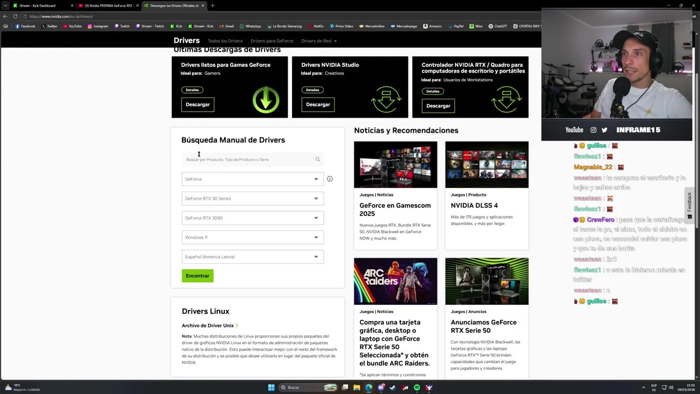700x394 pixels.
Task: Open Discord from the taskbar
Action: pyautogui.click(x=381, y=387)
